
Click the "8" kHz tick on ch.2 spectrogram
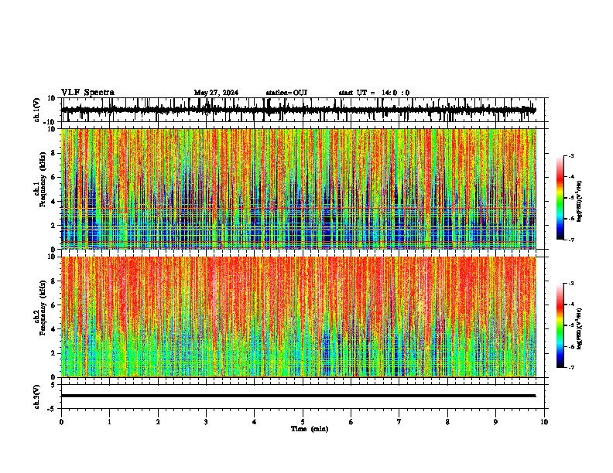(53, 281)
